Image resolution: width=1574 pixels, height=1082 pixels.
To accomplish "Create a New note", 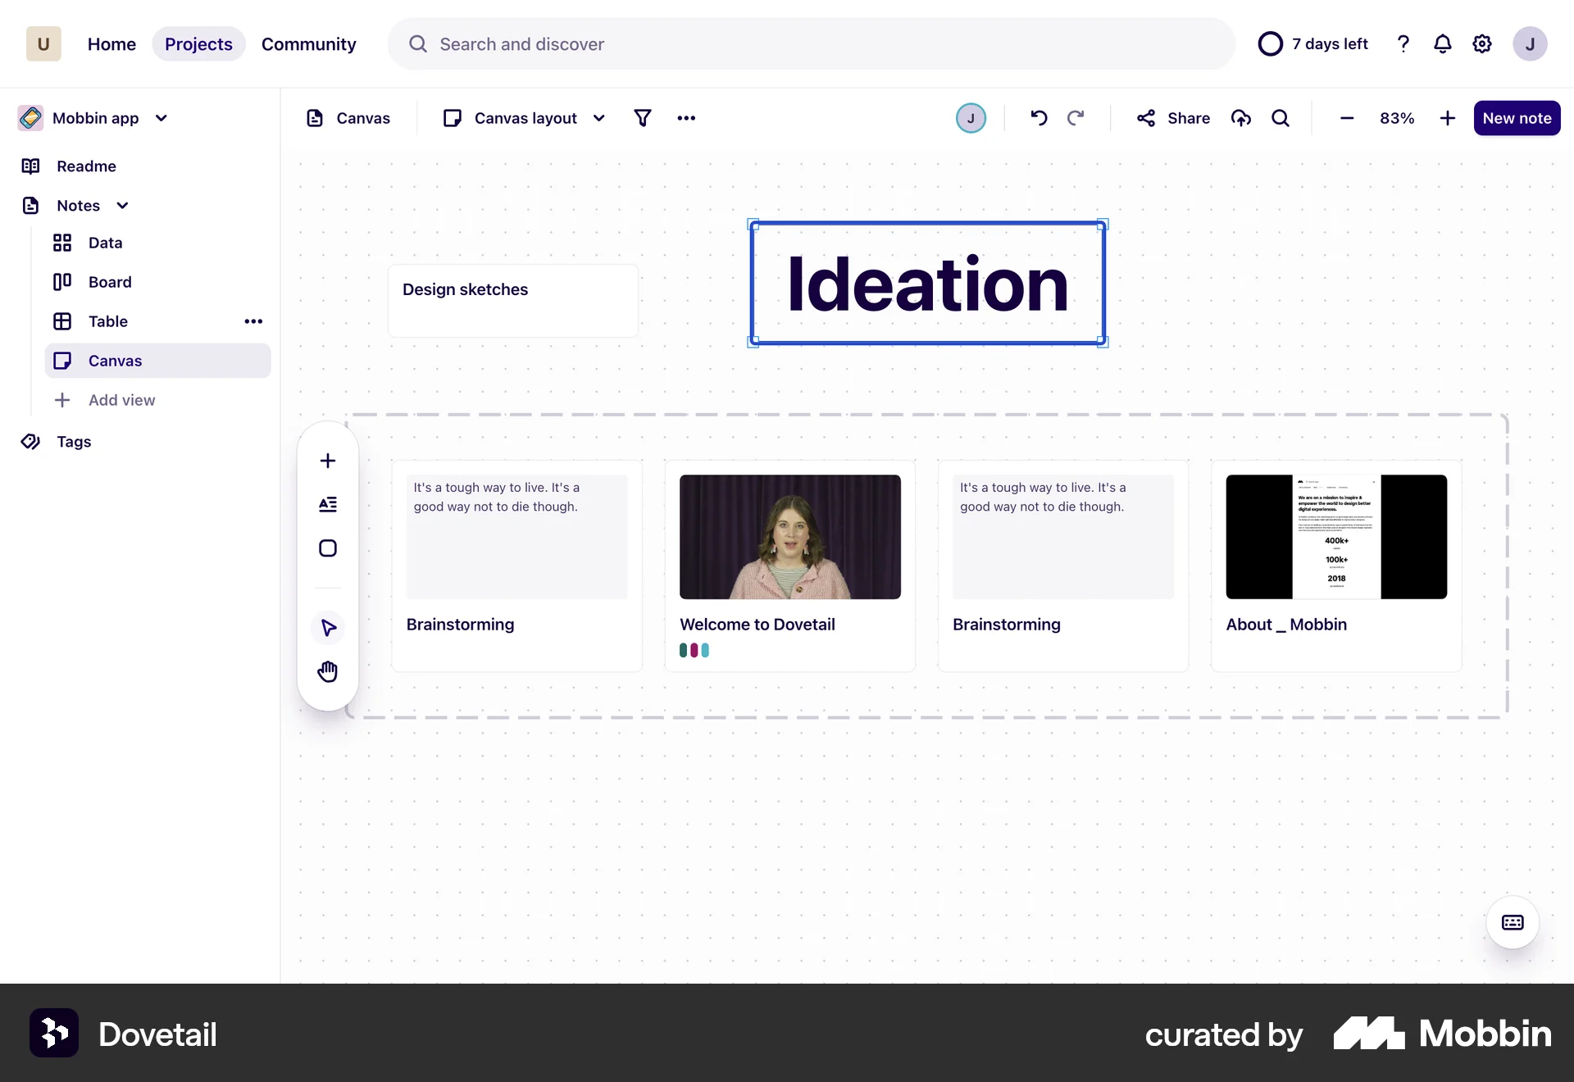I will pyautogui.click(x=1517, y=118).
